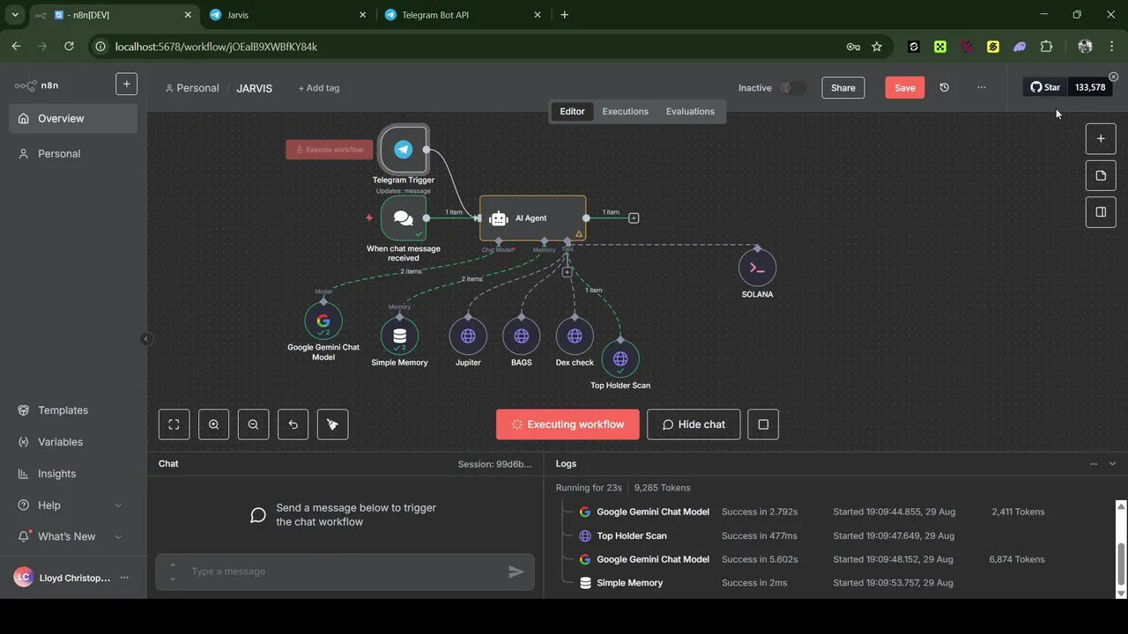Click the Session ID text in chat

[494, 464]
